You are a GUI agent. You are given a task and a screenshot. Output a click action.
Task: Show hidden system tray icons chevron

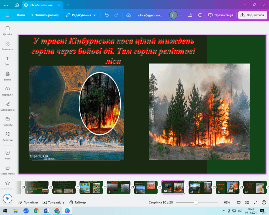(x=224, y=211)
